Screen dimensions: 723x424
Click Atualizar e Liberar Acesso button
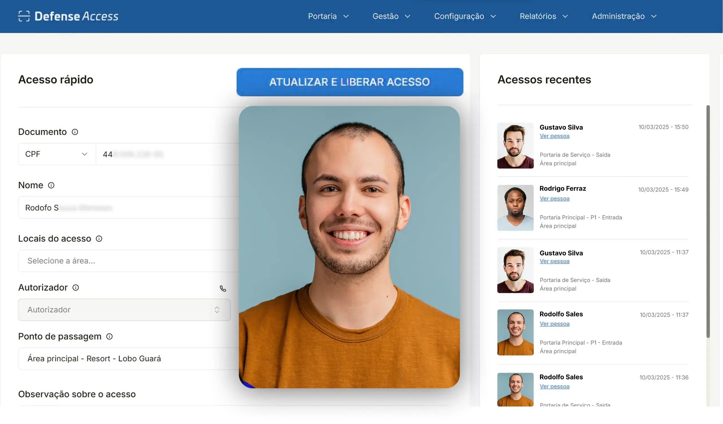click(350, 82)
